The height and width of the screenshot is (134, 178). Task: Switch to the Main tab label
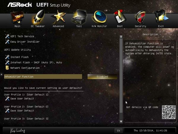click(18, 26)
